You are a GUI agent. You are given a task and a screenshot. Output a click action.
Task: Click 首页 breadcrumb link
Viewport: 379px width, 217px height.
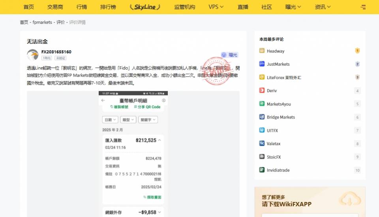click(x=24, y=22)
